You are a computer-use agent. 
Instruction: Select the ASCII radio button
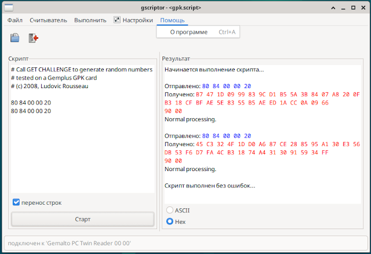[170, 210]
